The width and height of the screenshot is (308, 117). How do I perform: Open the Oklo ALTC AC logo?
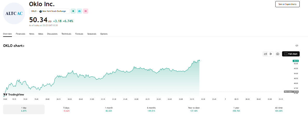click(14, 13)
